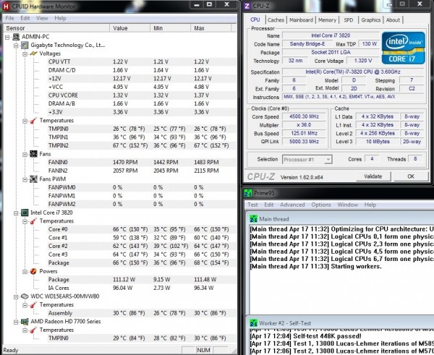The height and width of the screenshot is (355, 434).
Task: Click the ADMIN-PC computer icon
Action: tap(16, 37)
